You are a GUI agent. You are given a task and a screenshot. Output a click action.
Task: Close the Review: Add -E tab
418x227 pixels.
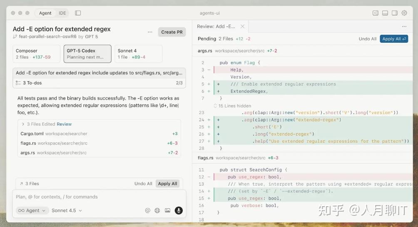click(x=243, y=26)
